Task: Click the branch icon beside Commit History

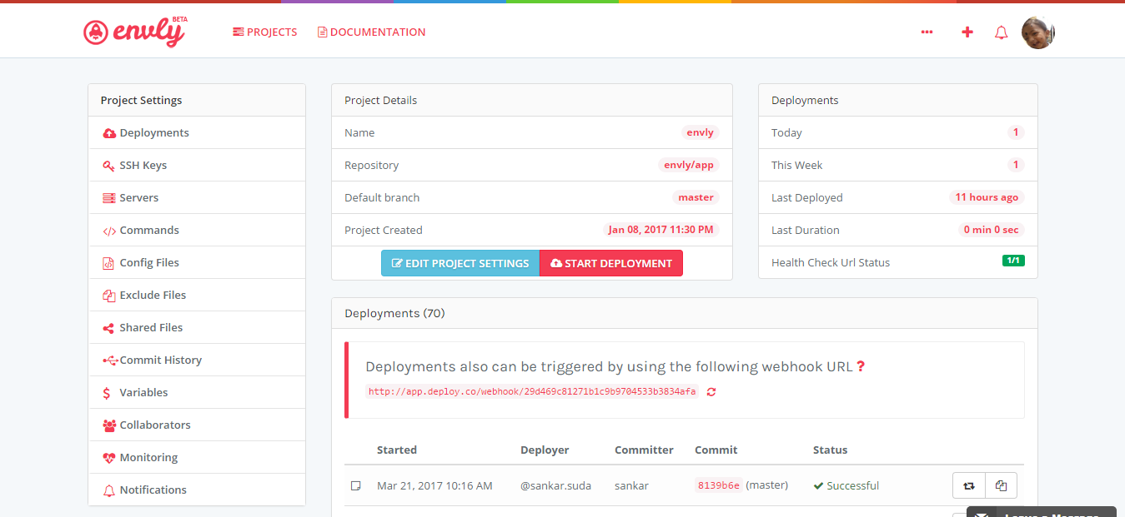Action: tap(110, 360)
